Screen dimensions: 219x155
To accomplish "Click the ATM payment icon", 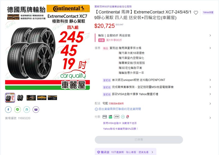I will point(117,117).
